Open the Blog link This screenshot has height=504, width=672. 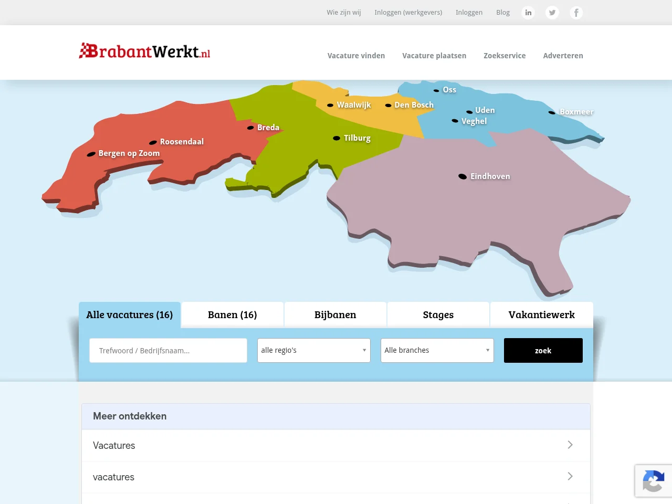503,13
